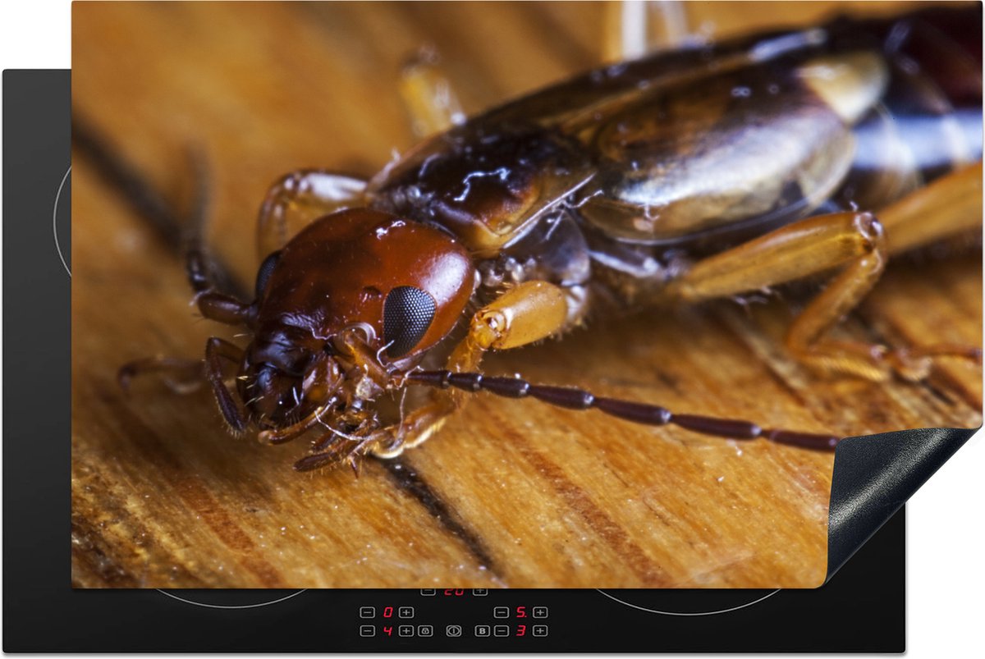The image size is (985, 659).
Task: Click the insect's compound eye
Action: [408, 319]
